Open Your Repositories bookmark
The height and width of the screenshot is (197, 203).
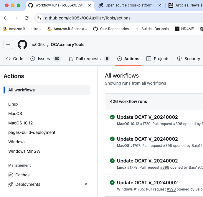(111, 29)
